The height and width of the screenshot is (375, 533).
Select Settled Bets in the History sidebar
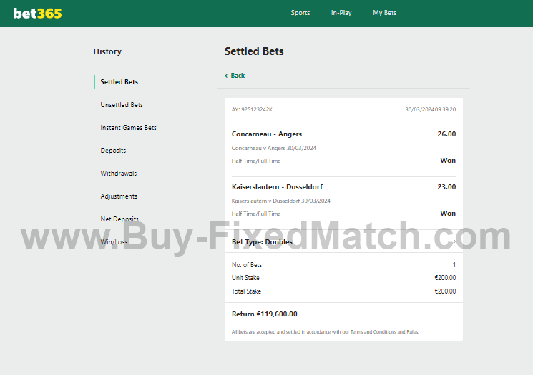coord(119,82)
